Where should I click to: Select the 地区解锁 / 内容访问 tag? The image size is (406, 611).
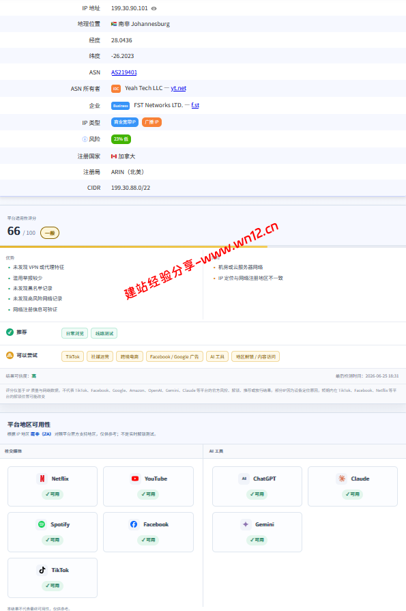click(256, 356)
